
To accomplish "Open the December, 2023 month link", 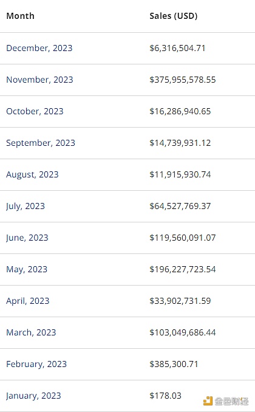I will click(x=39, y=48).
